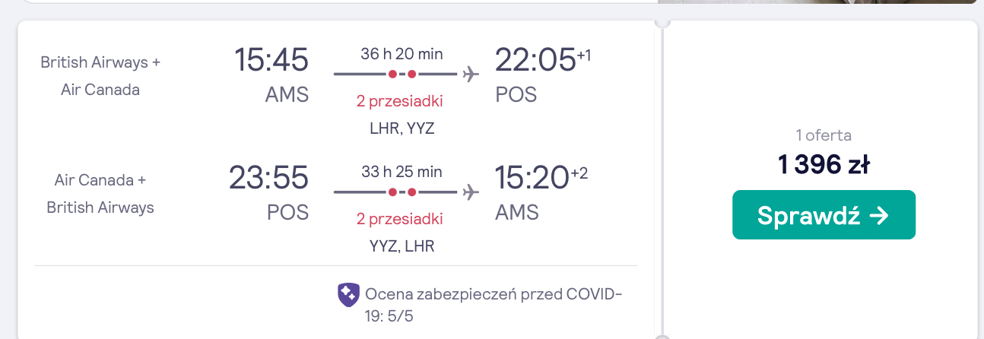Click the '36 h 20 min' duration

click(x=402, y=54)
